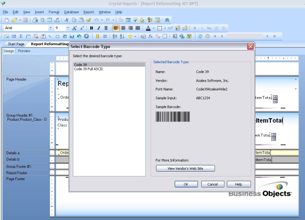Screen dimensions: 305x220
Task: Click the Help button in dialog
Action: (x=239, y=184)
